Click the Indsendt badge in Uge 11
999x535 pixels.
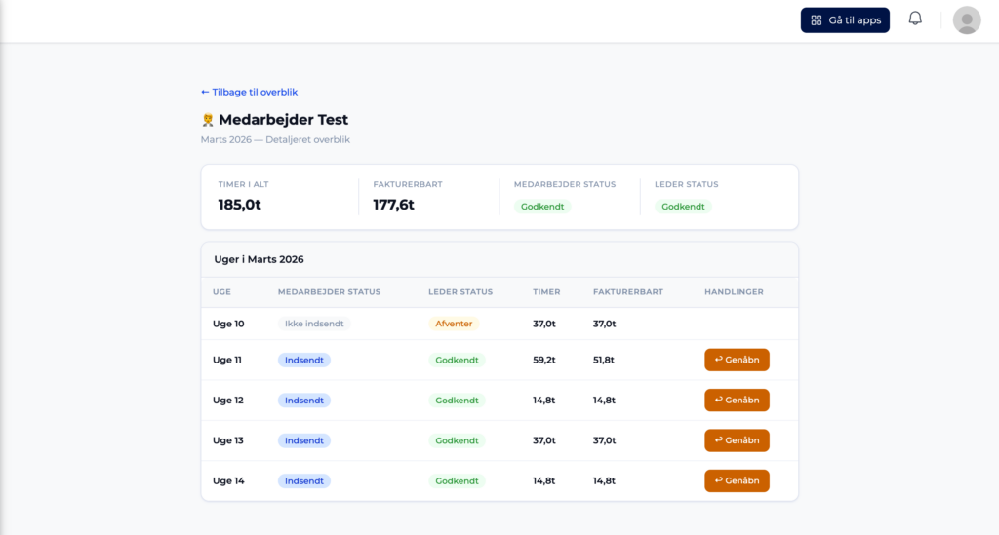point(304,360)
